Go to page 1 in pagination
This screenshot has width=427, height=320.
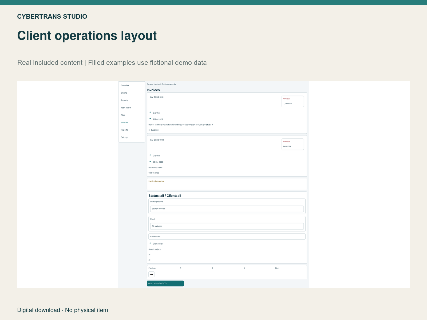tap(181, 268)
